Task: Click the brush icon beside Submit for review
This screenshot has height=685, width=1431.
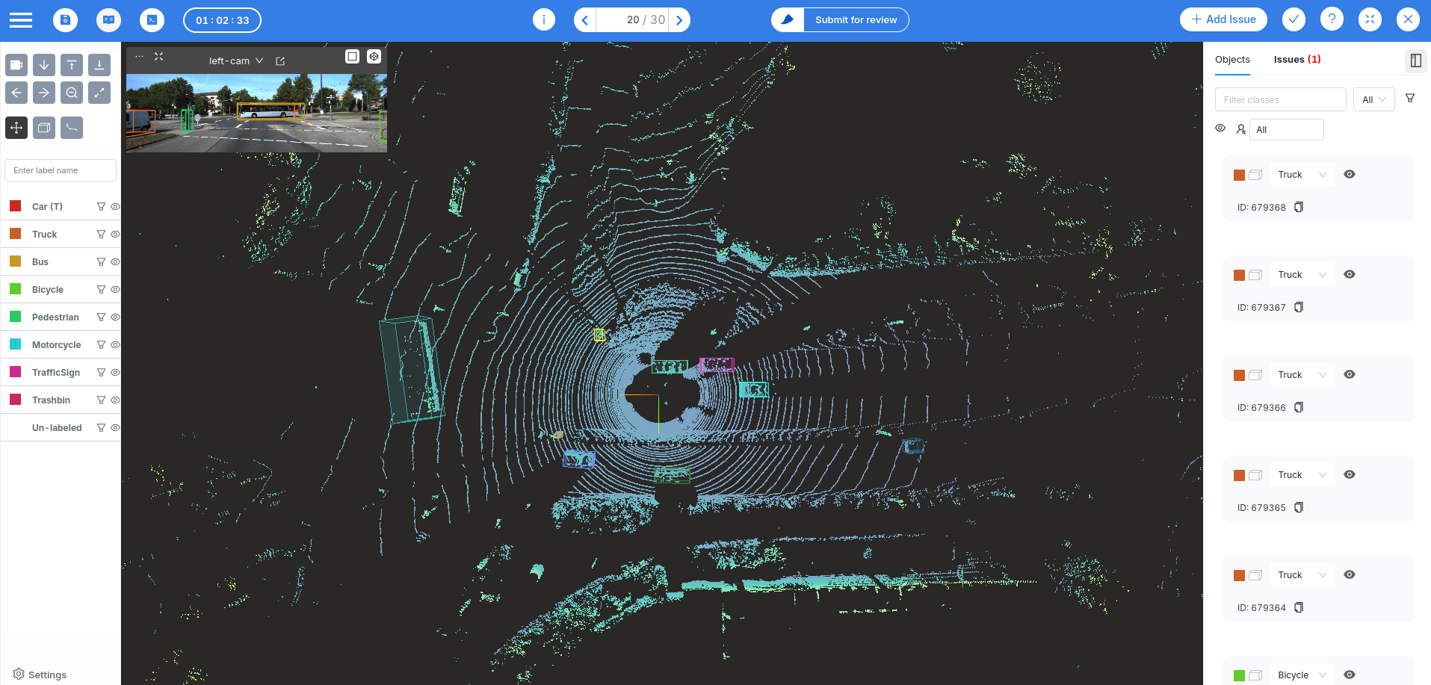Action: click(x=788, y=20)
